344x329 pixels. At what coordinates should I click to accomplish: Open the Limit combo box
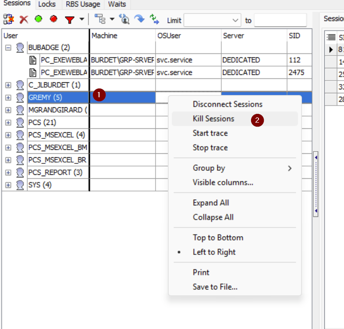[x=212, y=21]
